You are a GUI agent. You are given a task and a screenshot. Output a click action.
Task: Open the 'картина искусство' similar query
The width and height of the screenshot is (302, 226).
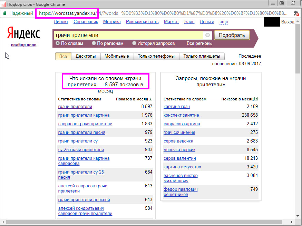[182, 167]
